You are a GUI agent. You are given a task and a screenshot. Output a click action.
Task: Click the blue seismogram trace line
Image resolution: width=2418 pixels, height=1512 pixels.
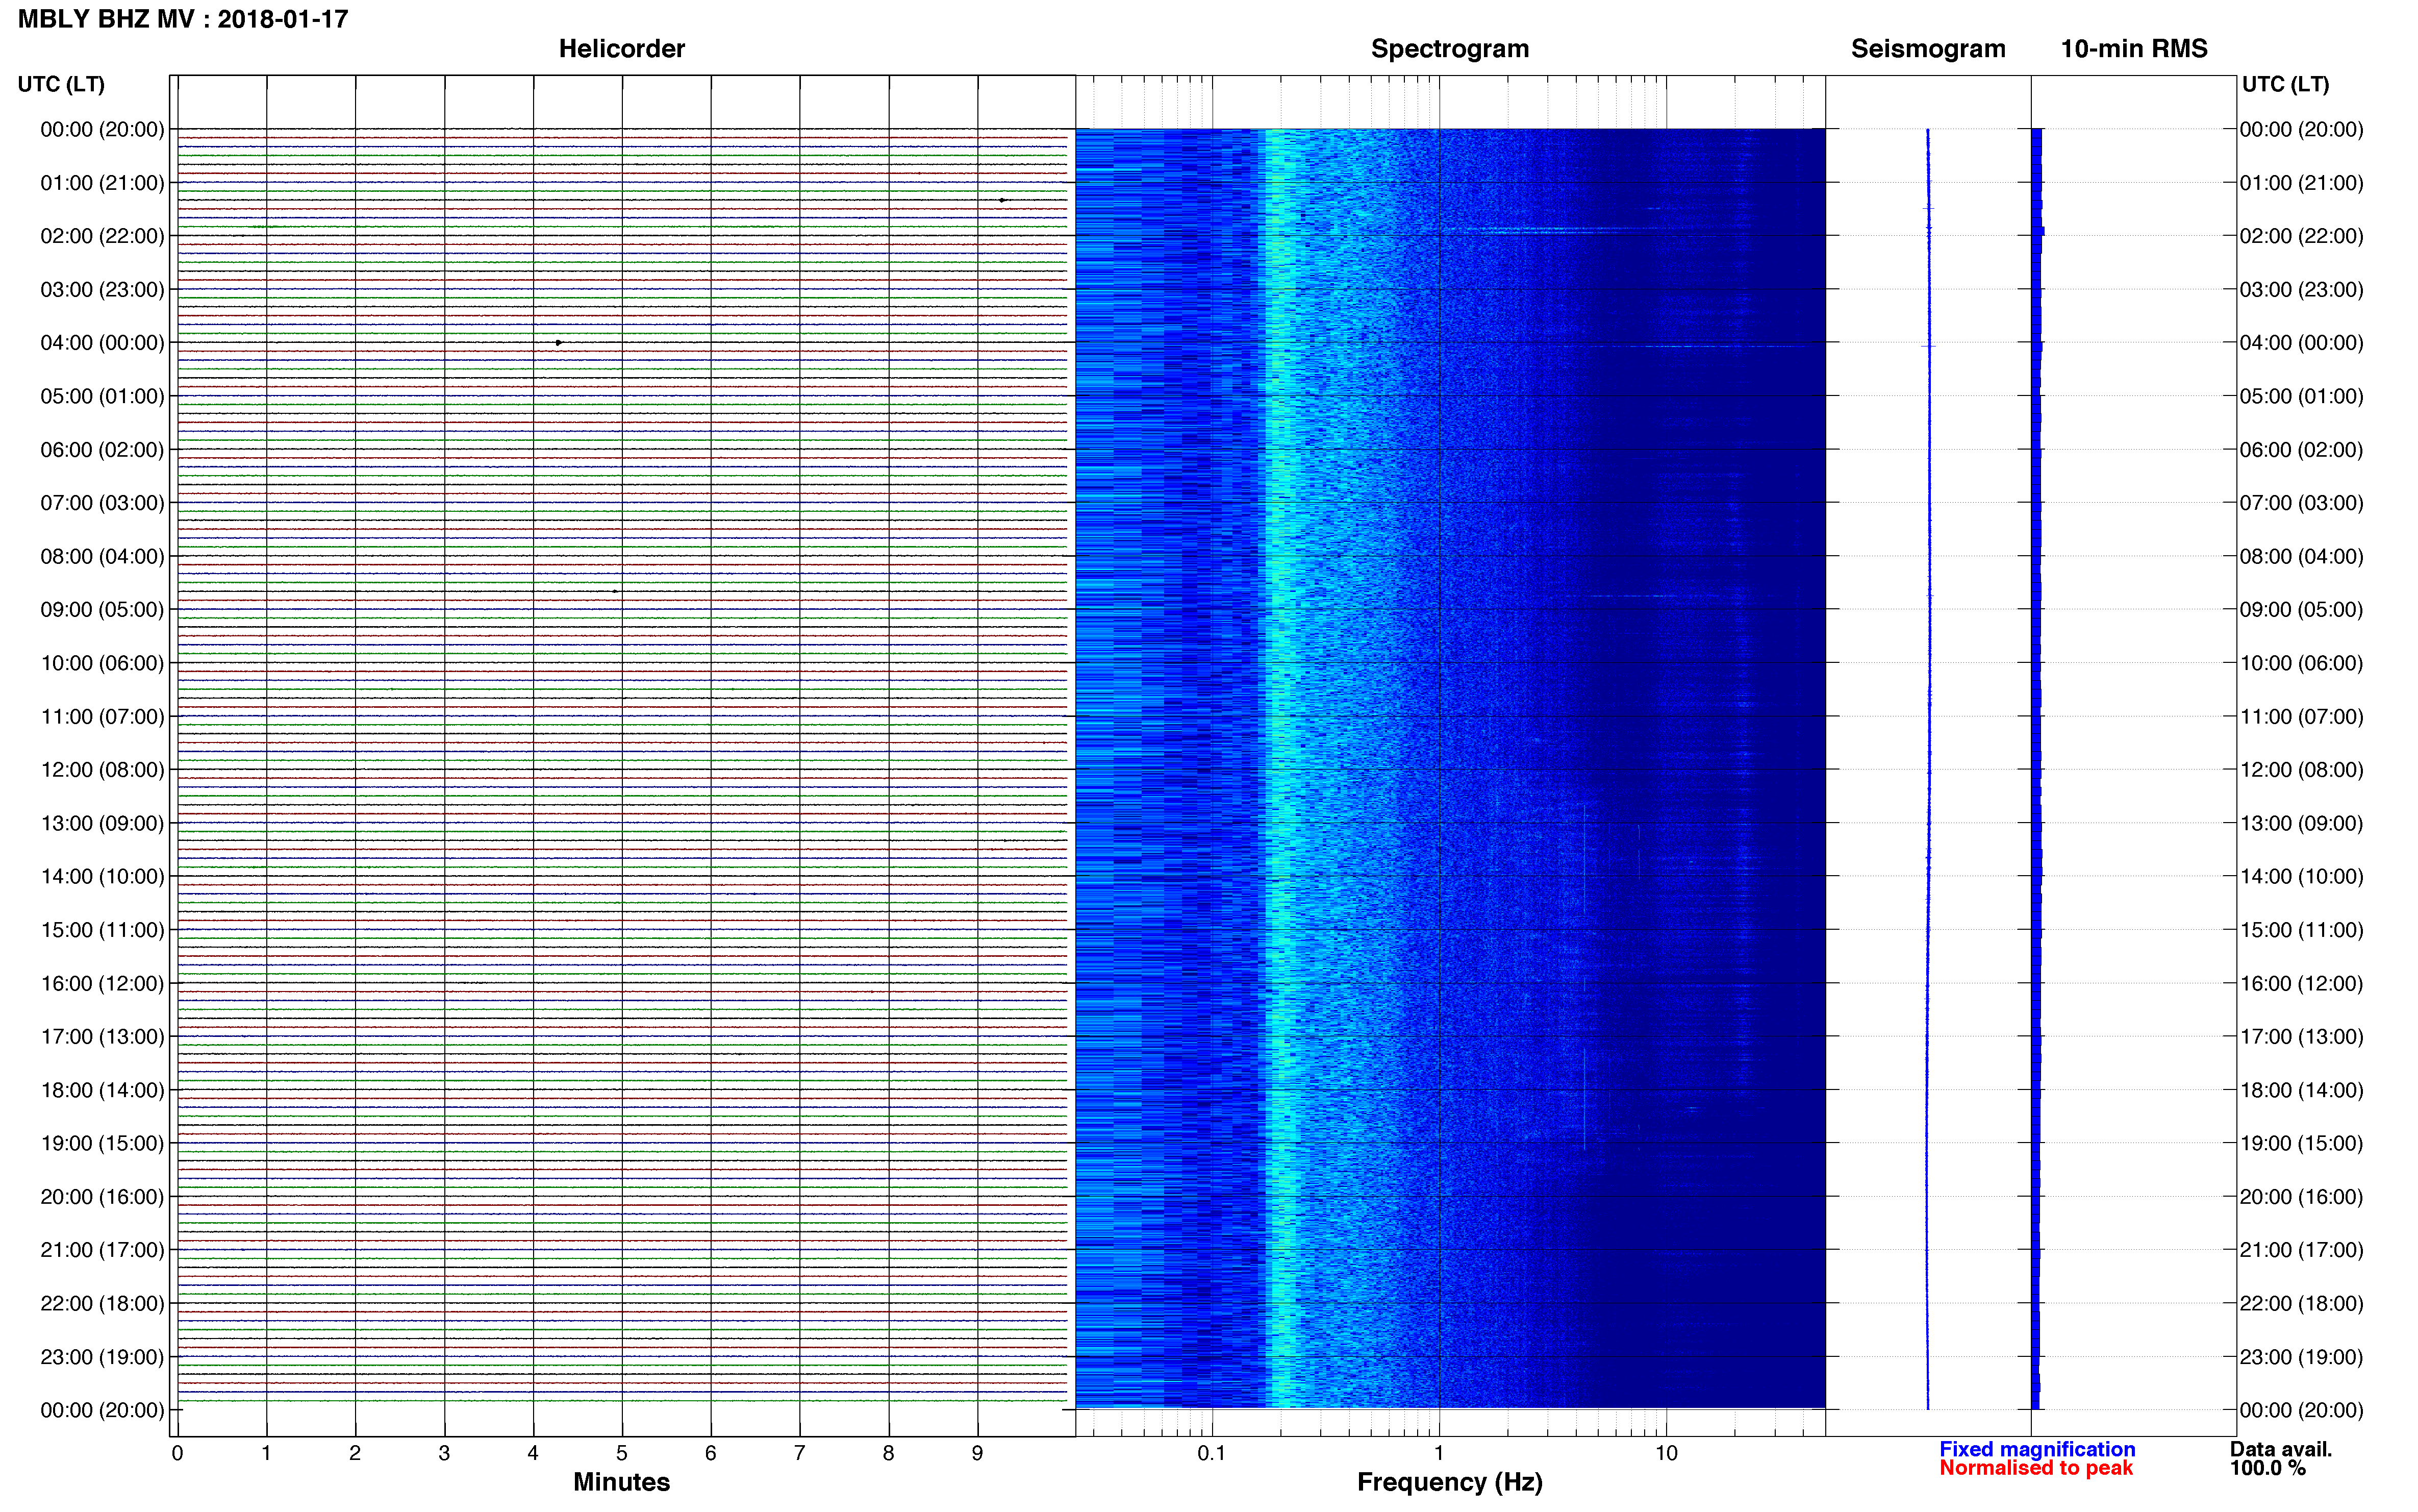coord(1928,768)
